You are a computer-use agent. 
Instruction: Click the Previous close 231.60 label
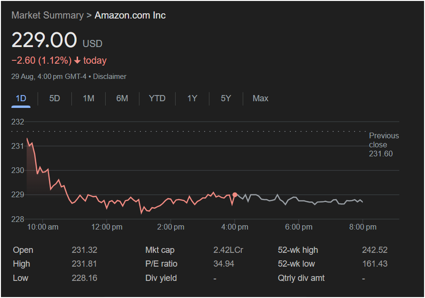(x=384, y=144)
